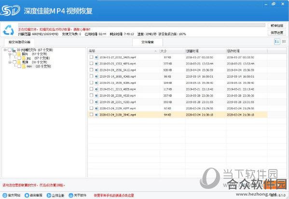Click the SD logo in the title bar
This screenshot has height=199, width=289.
[10, 11]
